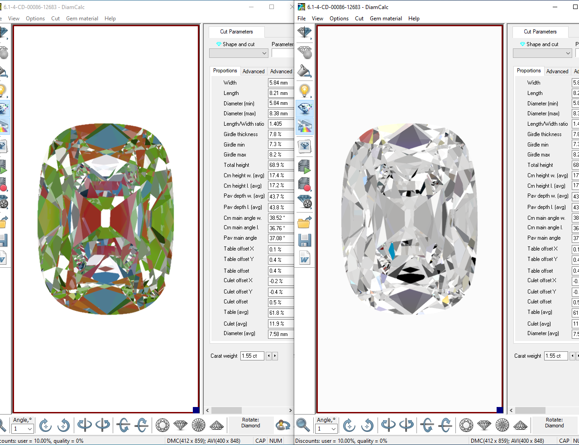This screenshot has width=579, height=445.
Task: Select the pavilion bottom view icon in right window
Action: click(502, 425)
